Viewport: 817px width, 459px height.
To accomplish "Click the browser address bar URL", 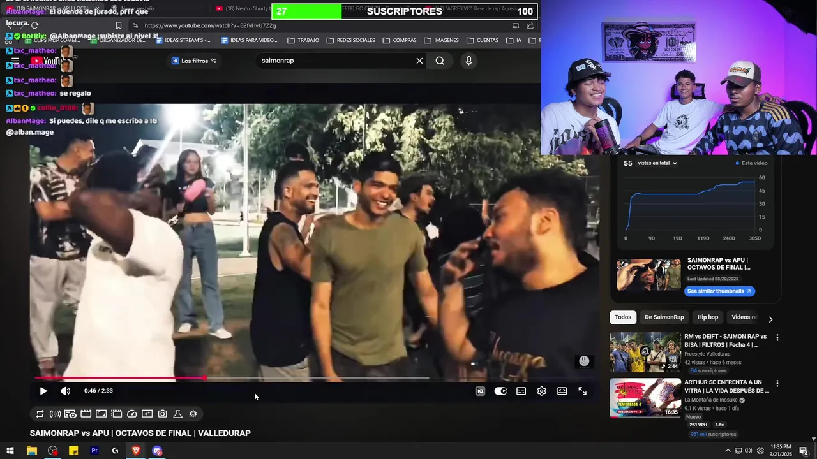I will point(210,25).
